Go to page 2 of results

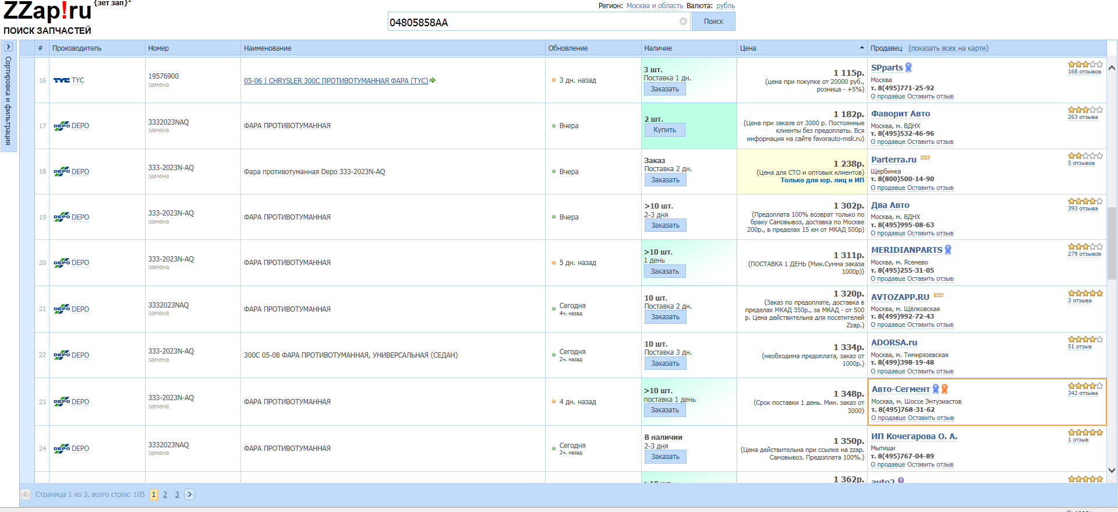coord(165,495)
